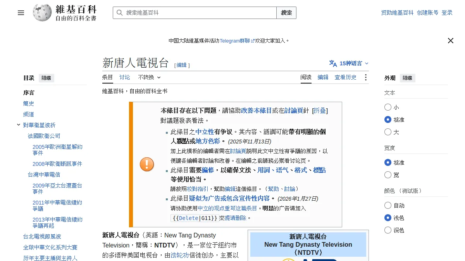Go to 序言 in contents
This screenshot has width=465, height=261.
[29, 93]
